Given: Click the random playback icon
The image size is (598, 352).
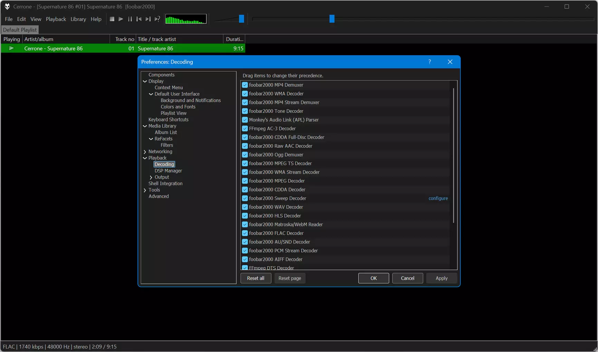Looking at the screenshot, I should tap(157, 19).
